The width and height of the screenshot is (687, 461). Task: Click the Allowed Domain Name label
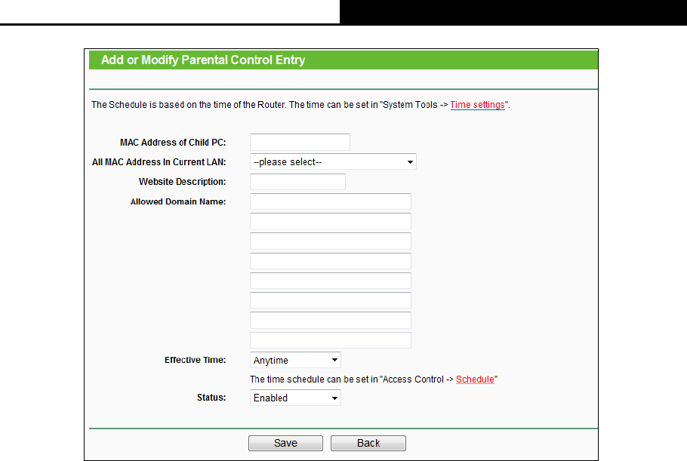[x=178, y=201]
